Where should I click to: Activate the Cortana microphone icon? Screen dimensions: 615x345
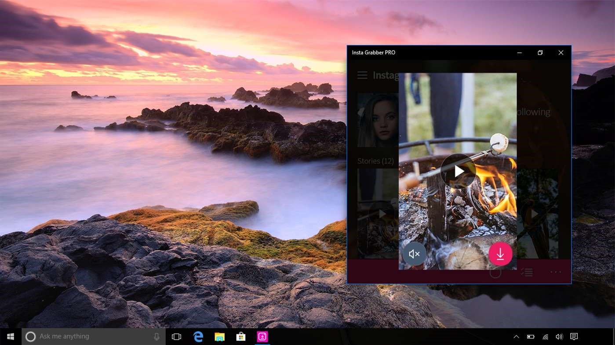point(156,337)
